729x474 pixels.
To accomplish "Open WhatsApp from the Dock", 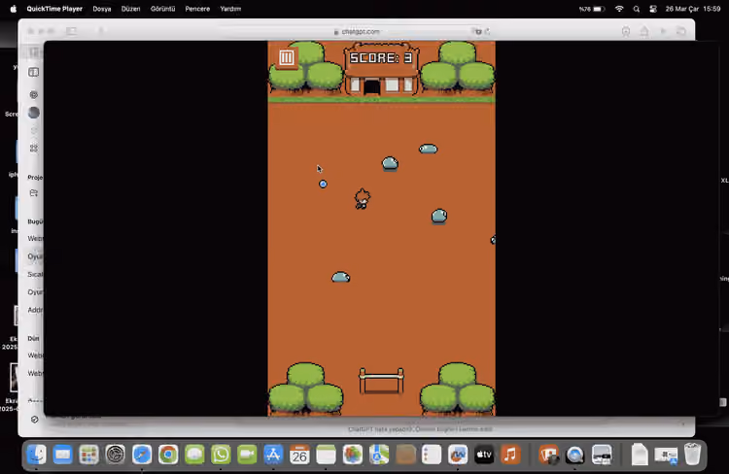I will coord(221,455).
